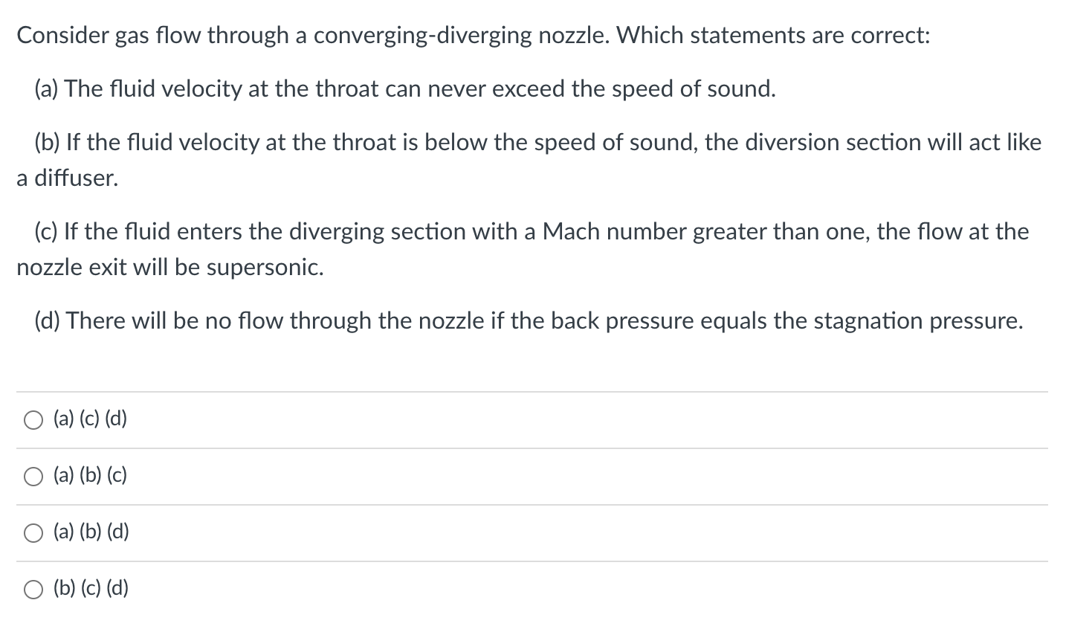Select the radio button for (b) (c) (d)
The height and width of the screenshot is (632, 1066).
(33, 589)
